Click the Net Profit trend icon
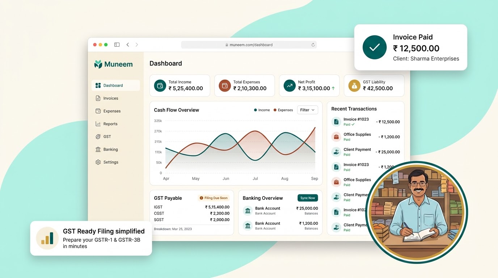498x278 pixels. (x=290, y=86)
